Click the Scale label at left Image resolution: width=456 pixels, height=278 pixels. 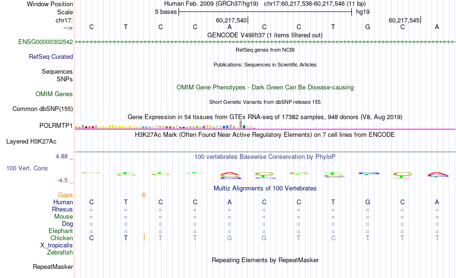(65, 12)
